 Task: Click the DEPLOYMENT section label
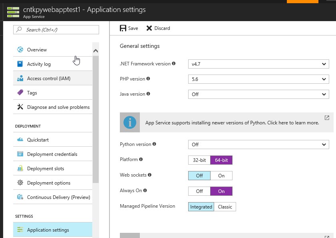point(28,126)
